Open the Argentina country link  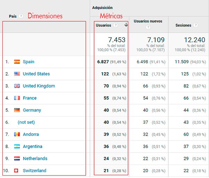click(32, 146)
